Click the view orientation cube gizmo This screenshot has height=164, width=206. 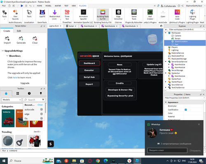point(152,40)
